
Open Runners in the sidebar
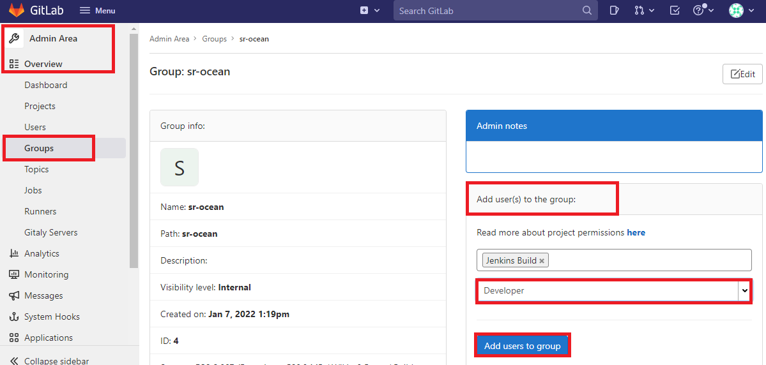pos(40,211)
